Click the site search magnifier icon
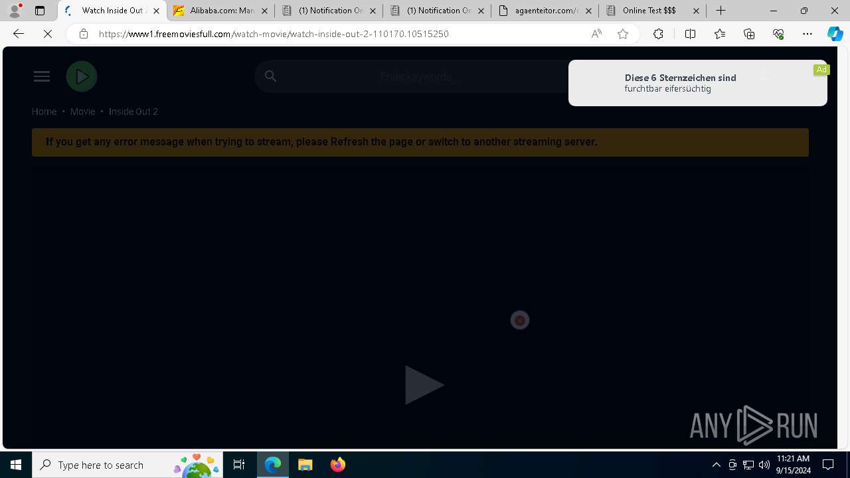Image resolution: width=850 pixels, height=478 pixels. [270, 76]
